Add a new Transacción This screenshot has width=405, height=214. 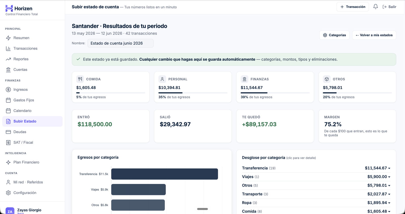click(353, 7)
